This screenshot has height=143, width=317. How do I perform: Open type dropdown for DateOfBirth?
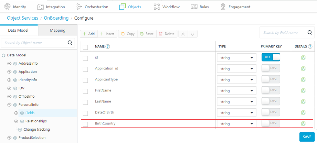click(236, 113)
